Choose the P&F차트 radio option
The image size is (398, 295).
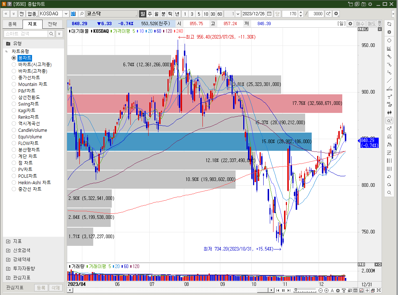14,91
